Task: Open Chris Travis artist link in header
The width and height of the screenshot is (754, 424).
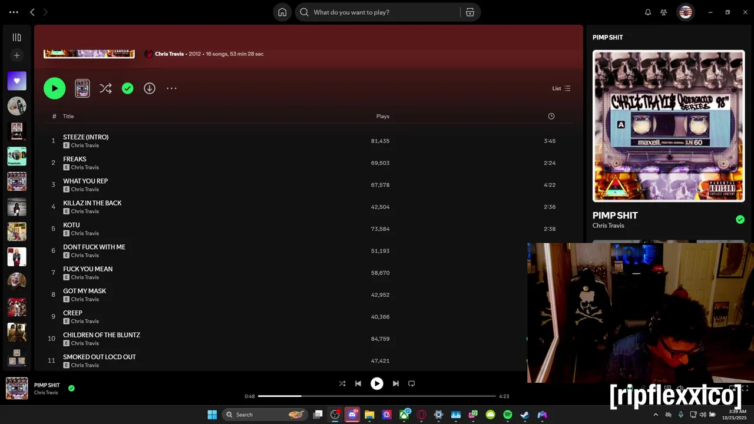Action: tap(170, 54)
